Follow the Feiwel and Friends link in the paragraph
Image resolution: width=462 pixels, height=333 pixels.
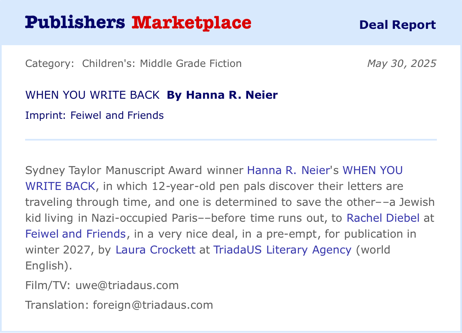coord(75,233)
